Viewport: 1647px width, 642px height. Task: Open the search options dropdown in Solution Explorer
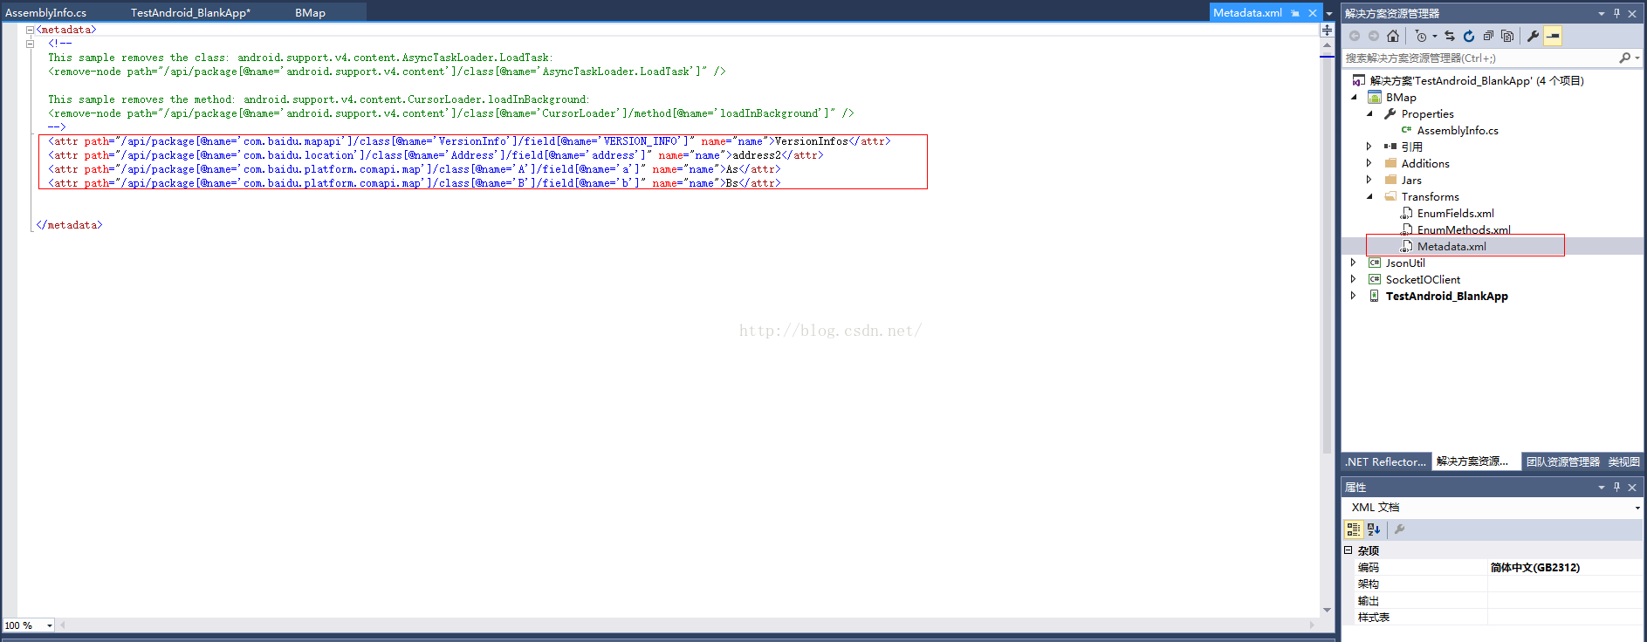pos(1637,58)
